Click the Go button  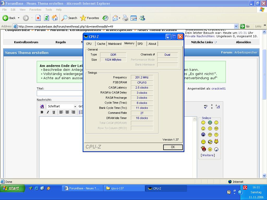(x=245, y=26)
